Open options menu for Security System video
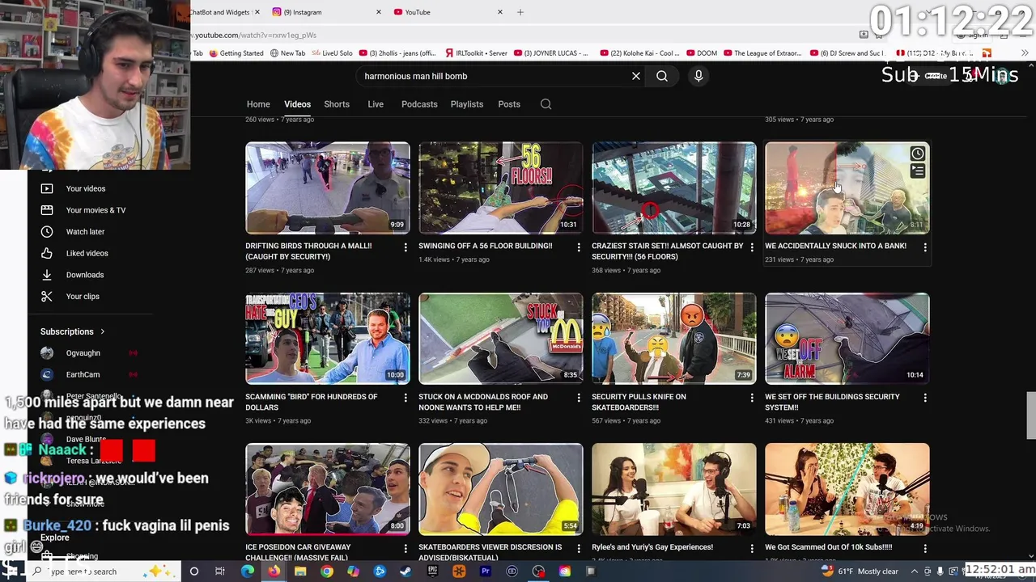The height and width of the screenshot is (582, 1036). (x=925, y=398)
